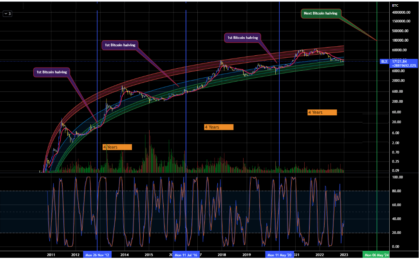Select the 4 Years box between 2021 and 2022
This screenshot has width=419, height=259.
(x=322, y=112)
